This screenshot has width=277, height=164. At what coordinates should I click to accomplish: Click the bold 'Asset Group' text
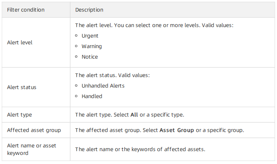coord(177,130)
